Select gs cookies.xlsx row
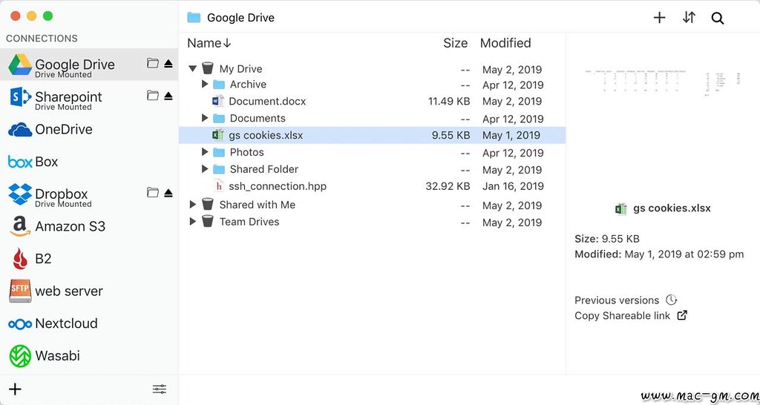760x405 pixels. point(372,135)
